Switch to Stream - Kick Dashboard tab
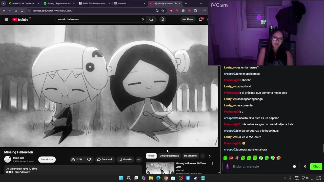This screenshot has height=182, width=324. pyautogui.click(x=23, y=4)
